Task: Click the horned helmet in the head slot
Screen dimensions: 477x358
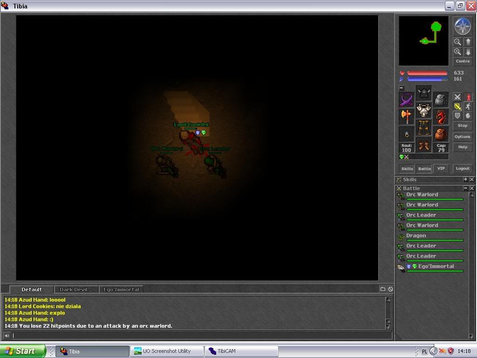Action: (424, 93)
